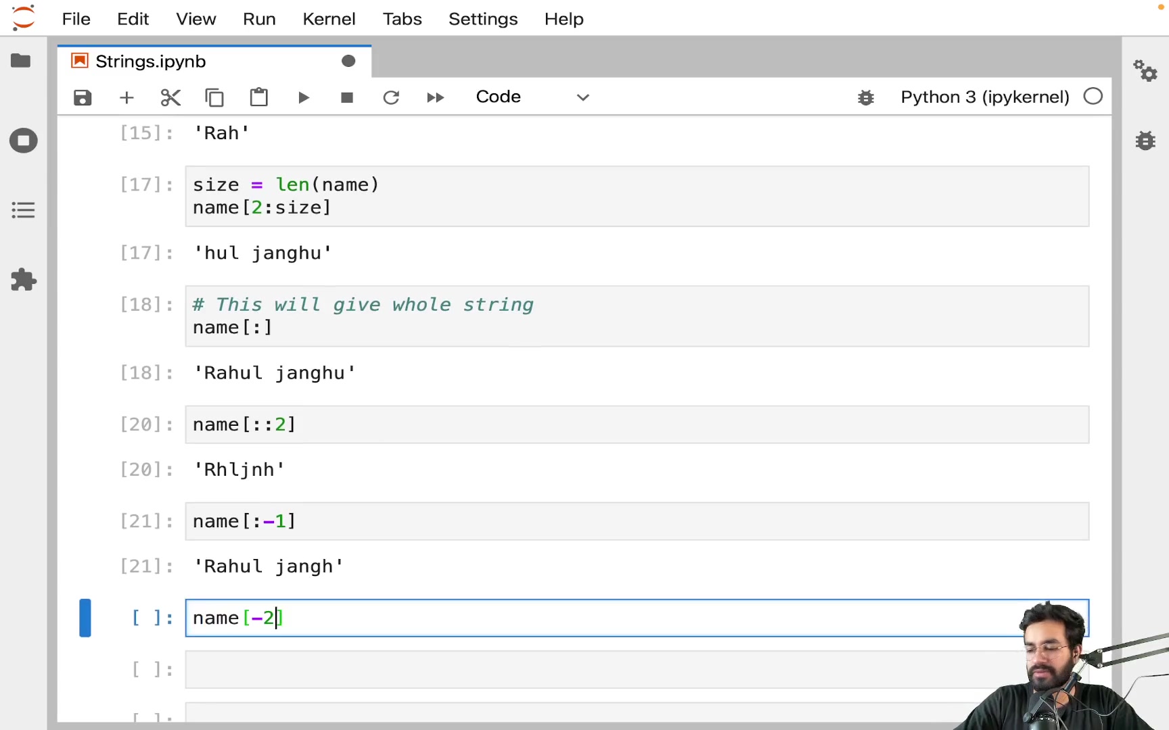The image size is (1169, 730).
Task: Click the output 'Rhljnh'
Action: pos(239,470)
